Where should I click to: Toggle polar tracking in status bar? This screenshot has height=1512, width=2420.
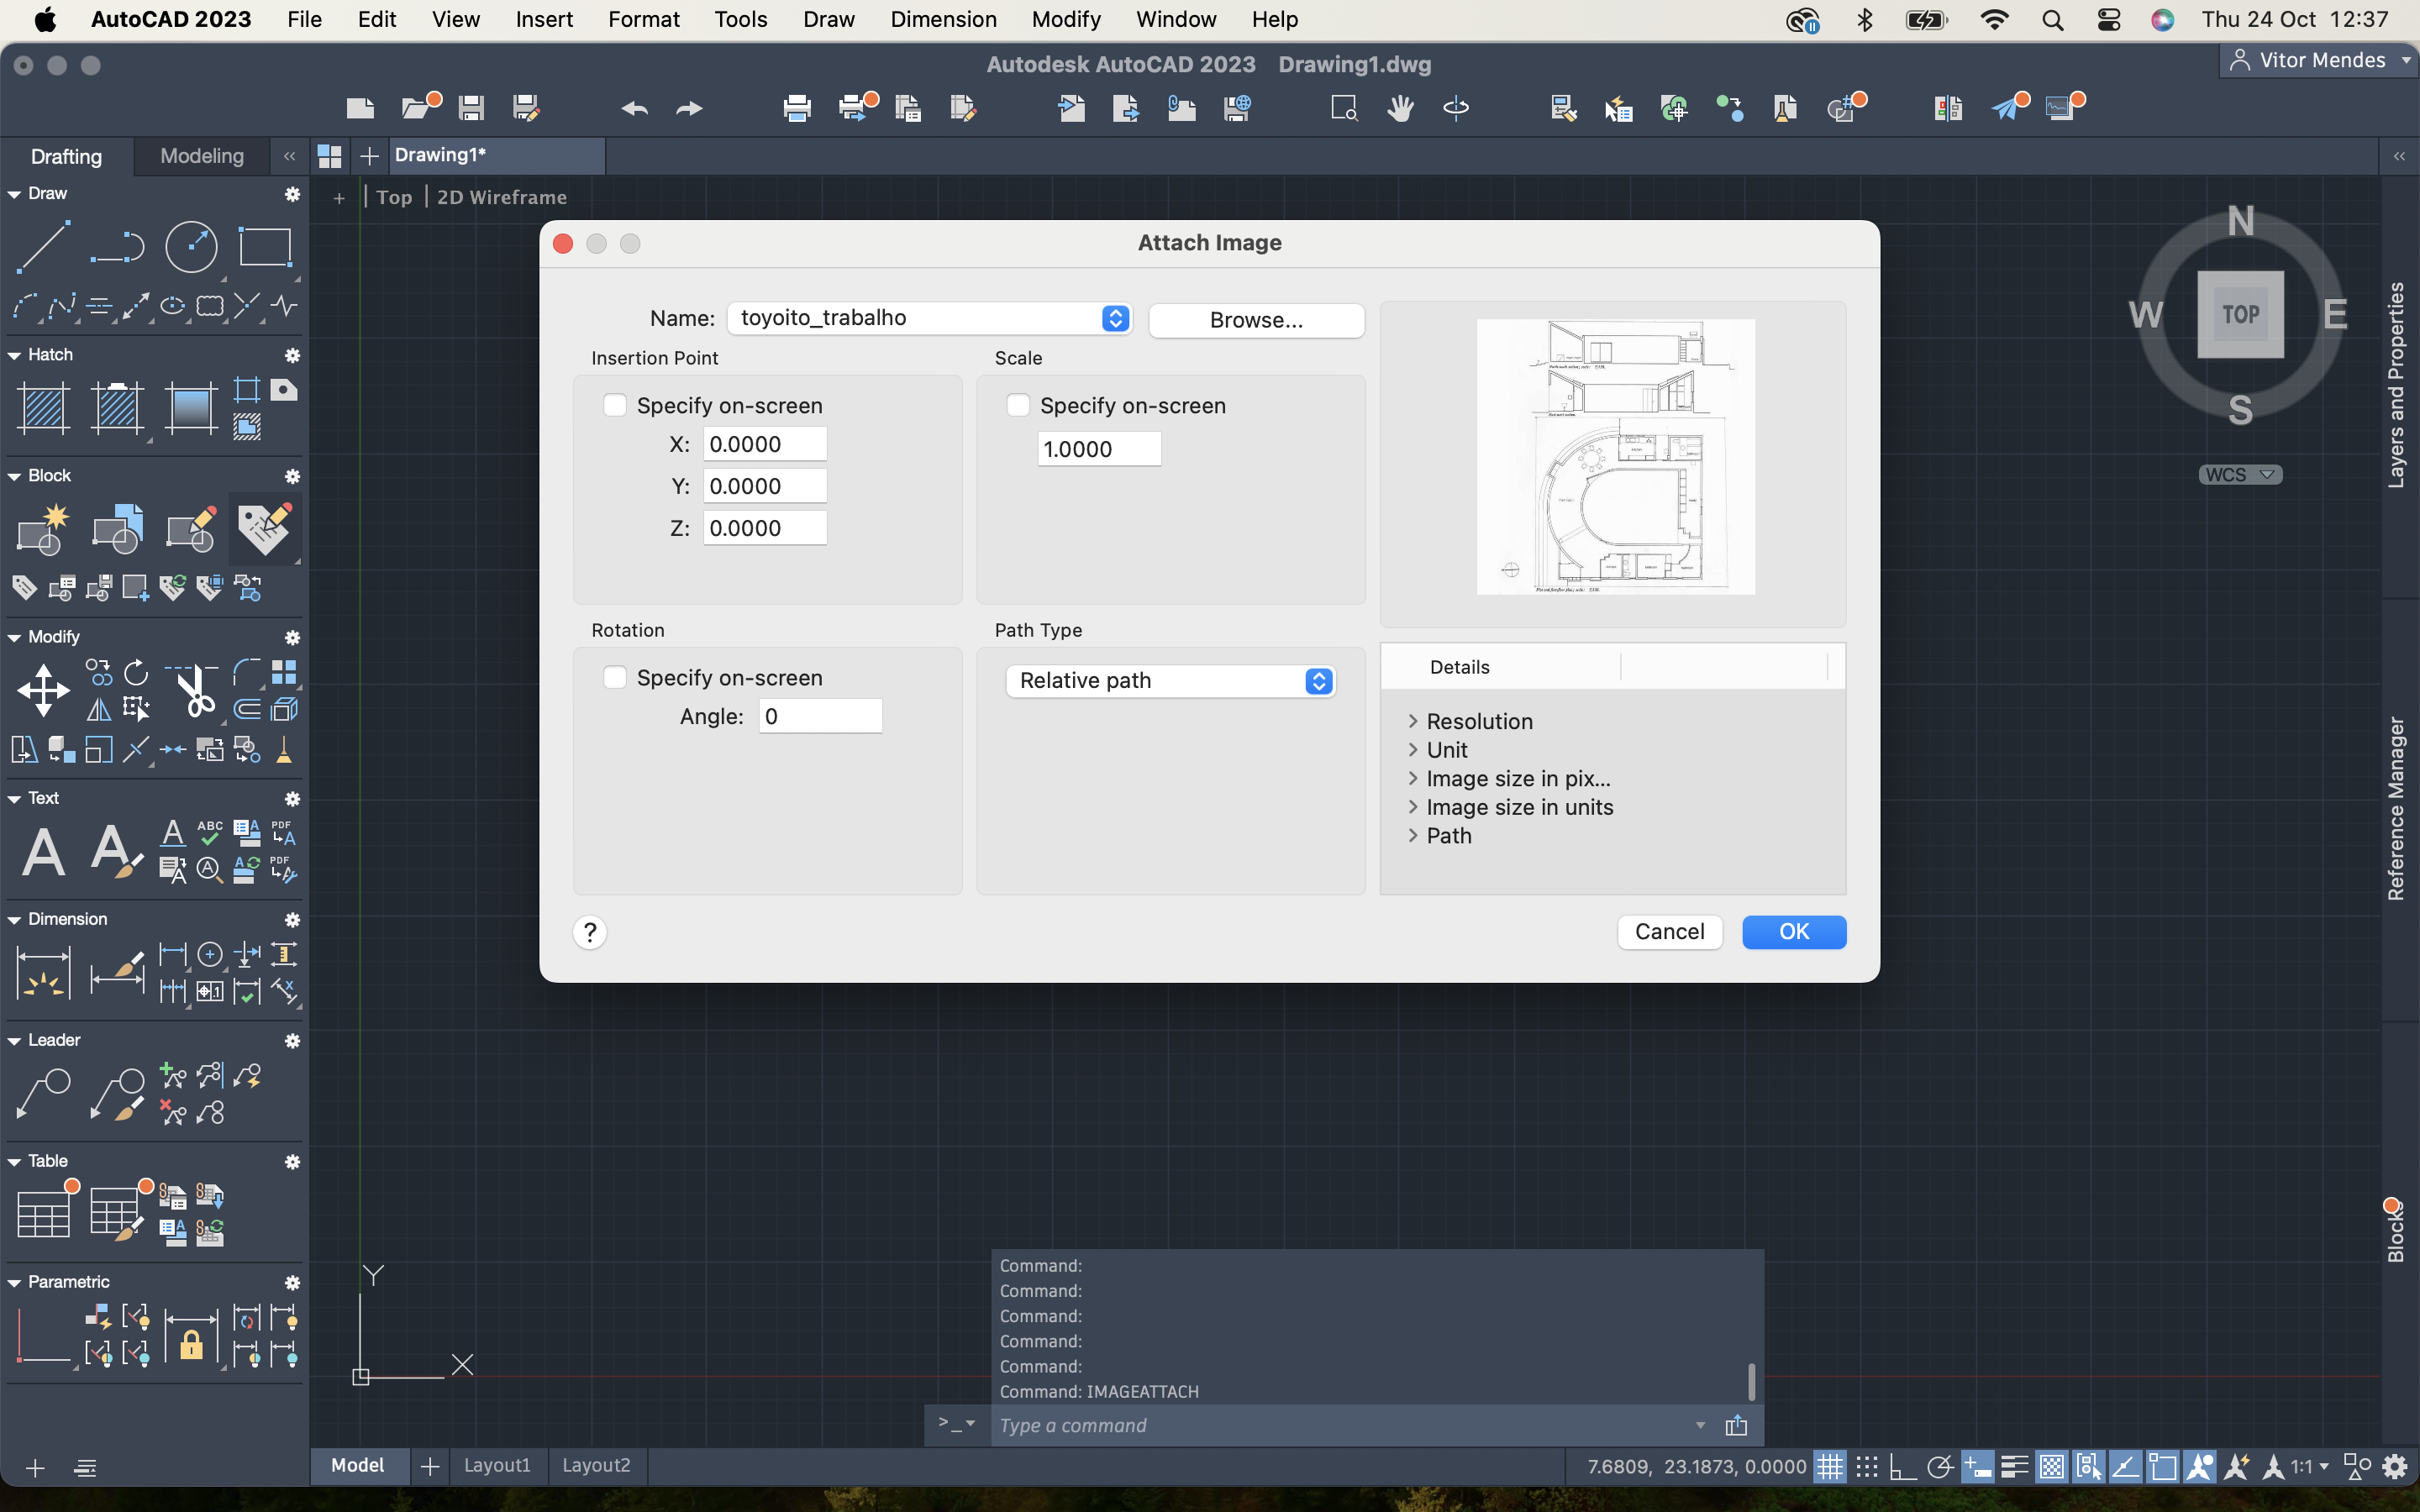[1939, 1467]
